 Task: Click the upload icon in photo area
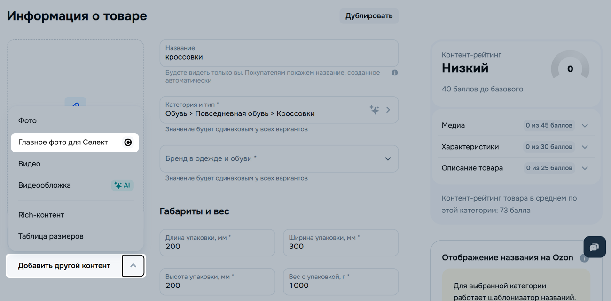click(x=76, y=102)
